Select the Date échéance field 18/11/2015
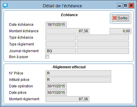The width and height of the screenshot is (137, 107). [56, 24]
